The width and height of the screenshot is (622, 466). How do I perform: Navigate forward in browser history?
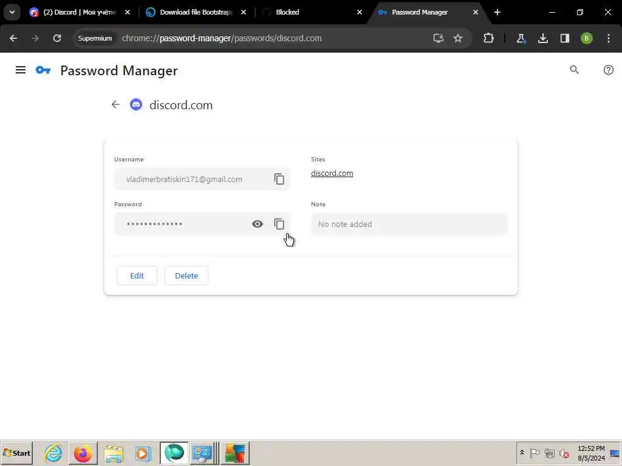point(35,38)
